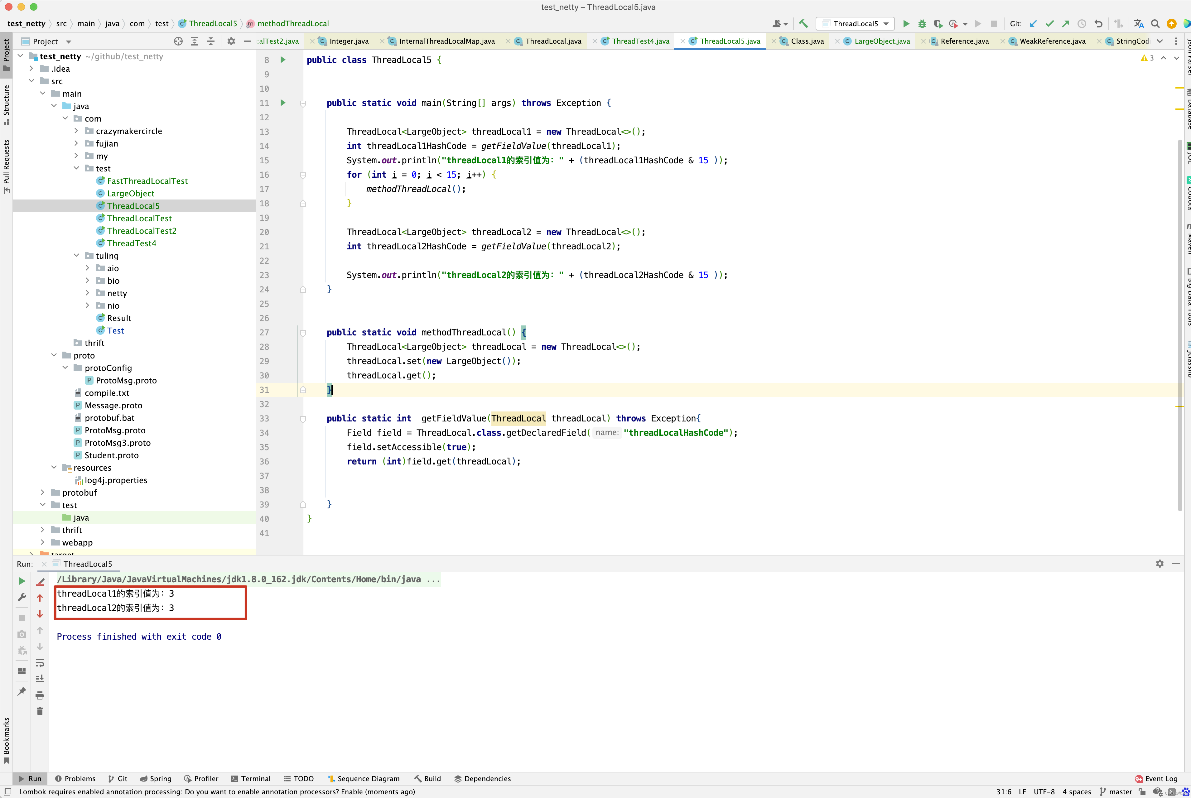The height and width of the screenshot is (798, 1191).
Task: Toggle scroll to end in Run console
Action: [40, 678]
